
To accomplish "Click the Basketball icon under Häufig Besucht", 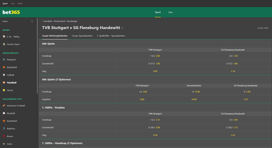I will [4, 67].
